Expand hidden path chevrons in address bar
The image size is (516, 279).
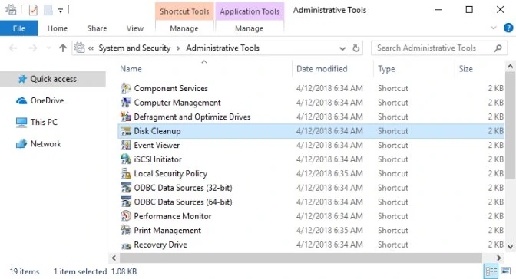coord(91,48)
